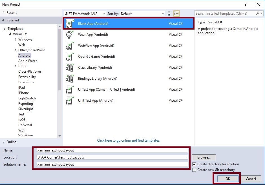Image resolution: width=265 pixels, height=185 pixels.
Task: Select the Unit Test App (Android) icon
Action: tap(70, 101)
